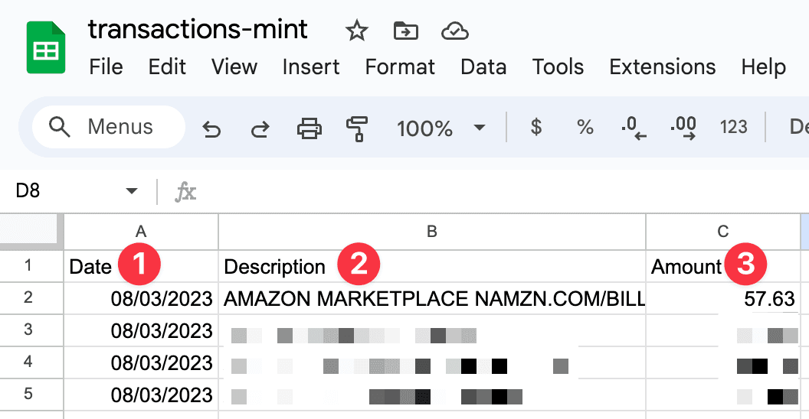Expand the name box dropdown arrow
The width and height of the screenshot is (809, 419).
pos(132,190)
